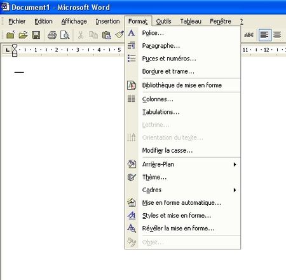Select Styles et mise en forme… entry
Image resolution: width=286 pixels, height=280 pixels.
click(183, 216)
